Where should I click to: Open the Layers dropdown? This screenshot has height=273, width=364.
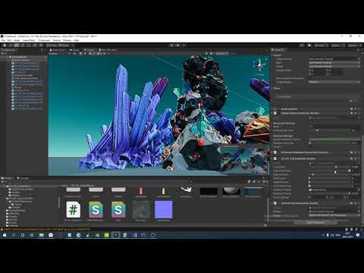pos(338,45)
